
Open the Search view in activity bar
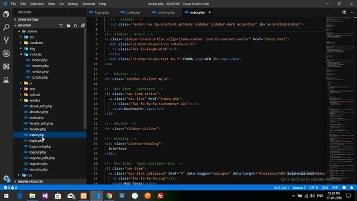click(6, 27)
